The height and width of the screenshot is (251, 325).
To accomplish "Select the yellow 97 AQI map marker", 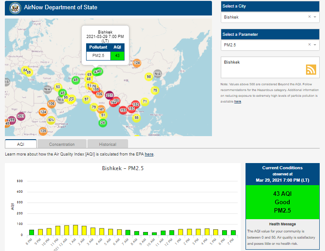I will [87, 99].
